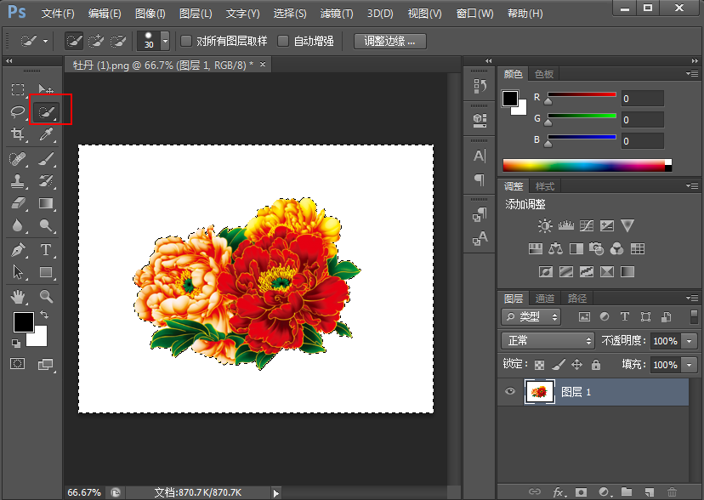Select the Brush tool
Viewport: 704px width, 500px height.
[45, 158]
